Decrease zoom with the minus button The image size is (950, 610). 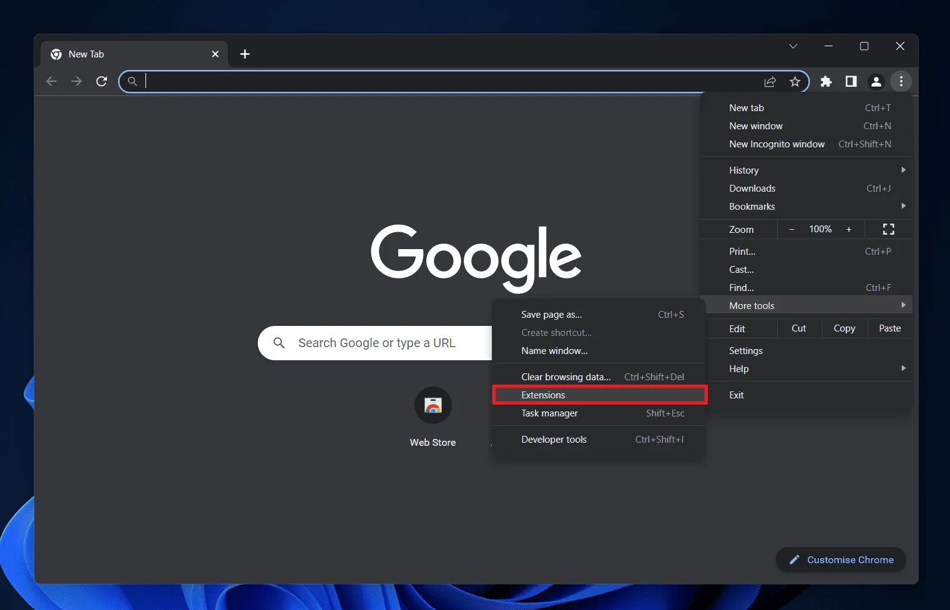[x=791, y=229]
